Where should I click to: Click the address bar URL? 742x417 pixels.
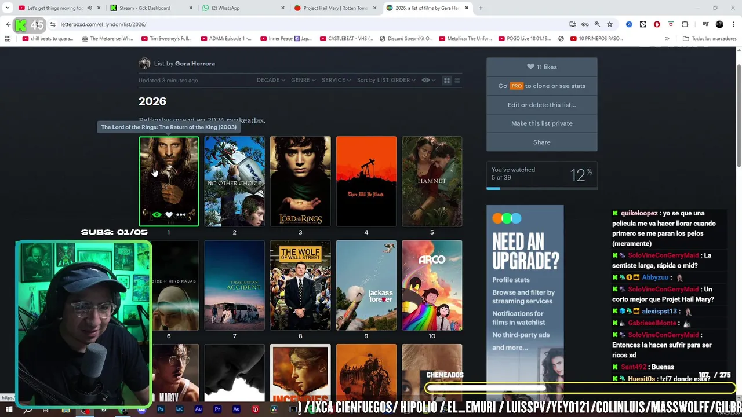coord(103,24)
